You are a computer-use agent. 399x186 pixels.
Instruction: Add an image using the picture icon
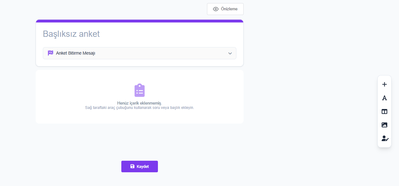point(384,125)
